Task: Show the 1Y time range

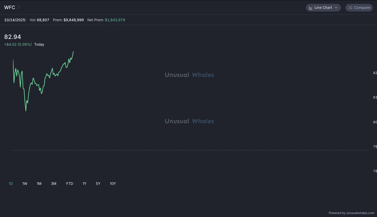Action: tap(84, 183)
